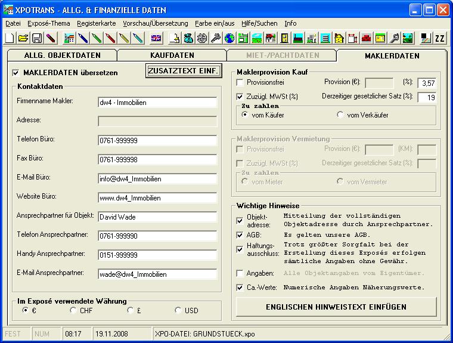
Task: Open file with yellow folder icon
Action: [23, 38]
